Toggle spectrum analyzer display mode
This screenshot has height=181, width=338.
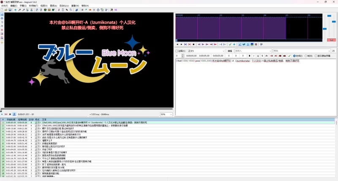[x=252, y=44]
